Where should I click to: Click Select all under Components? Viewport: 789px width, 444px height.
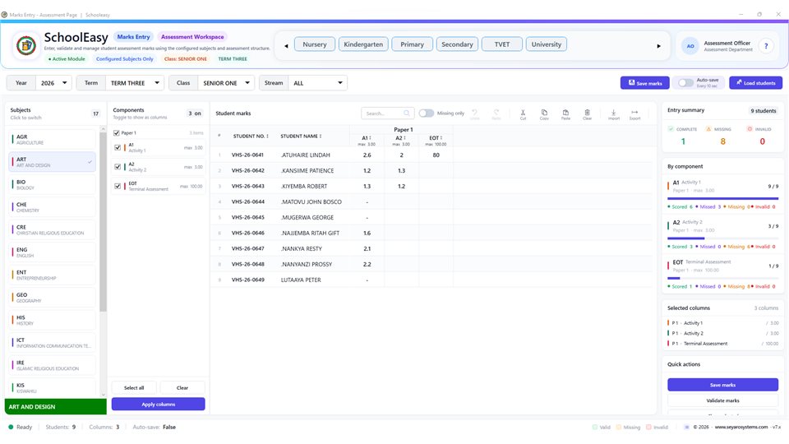coord(134,387)
